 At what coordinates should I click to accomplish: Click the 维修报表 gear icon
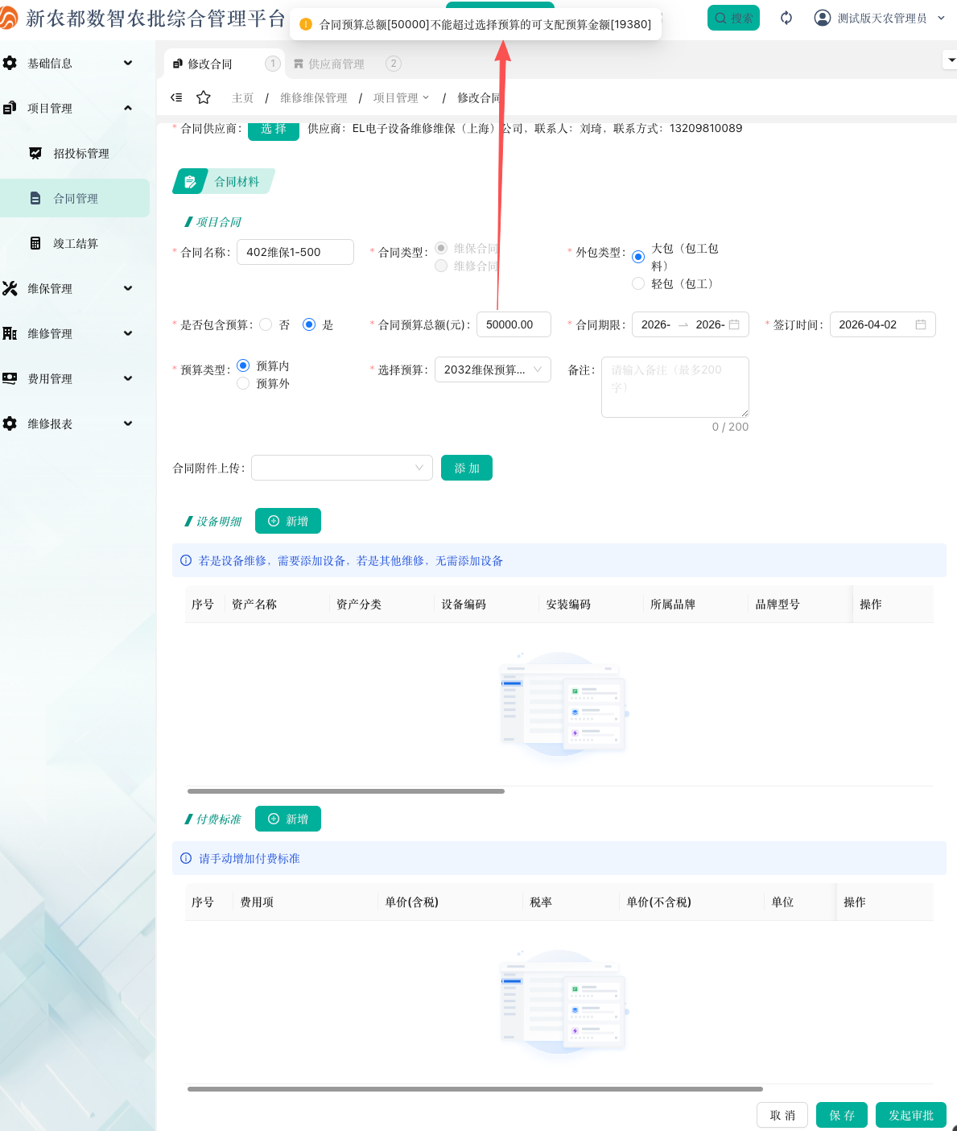(10, 423)
